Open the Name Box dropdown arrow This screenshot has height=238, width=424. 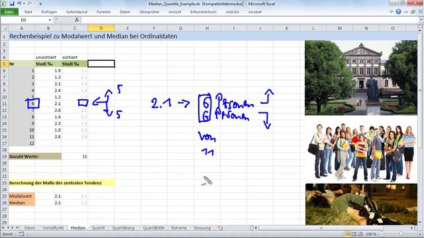(50, 20)
